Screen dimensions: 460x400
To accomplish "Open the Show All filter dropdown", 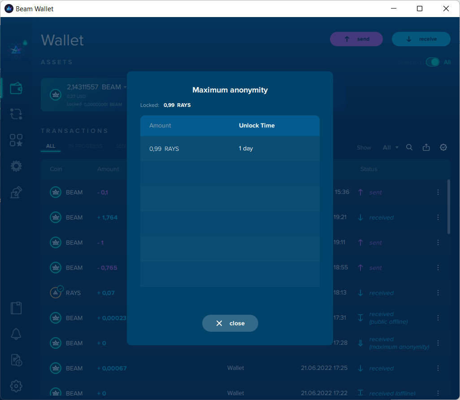I will click(390, 148).
